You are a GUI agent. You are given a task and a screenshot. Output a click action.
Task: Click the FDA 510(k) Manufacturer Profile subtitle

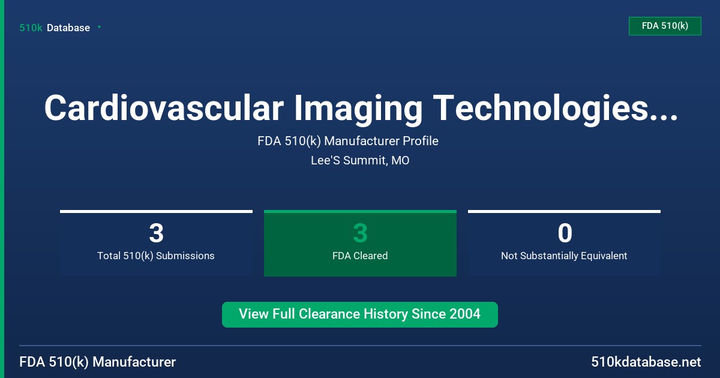[x=348, y=141]
